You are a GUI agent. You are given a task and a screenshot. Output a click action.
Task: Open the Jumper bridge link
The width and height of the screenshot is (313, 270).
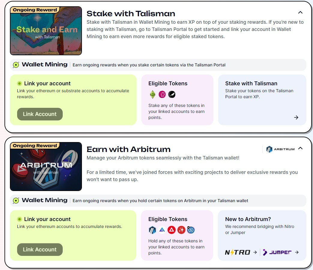[280, 252]
